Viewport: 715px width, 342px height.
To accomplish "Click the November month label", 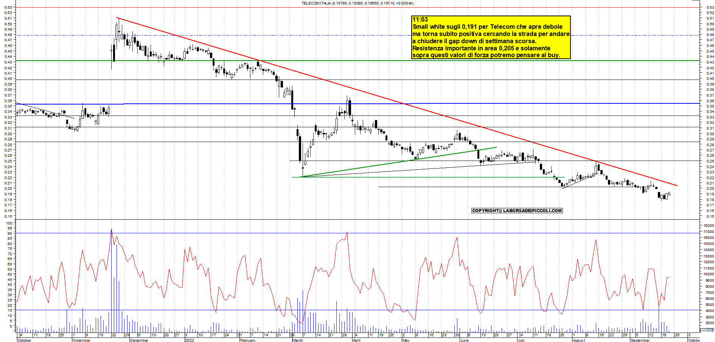I will pyautogui.click(x=81, y=340).
